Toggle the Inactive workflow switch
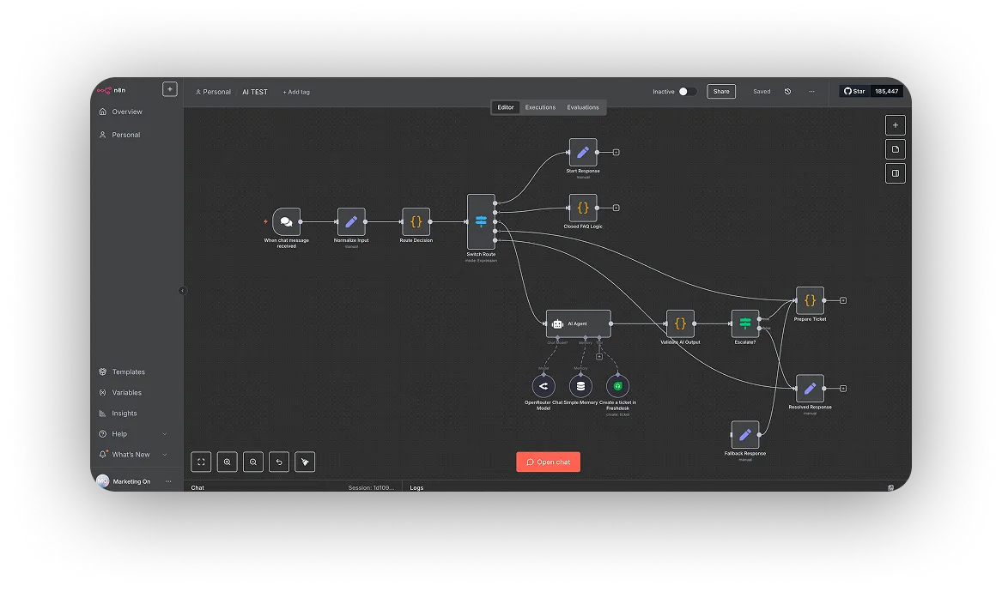The width and height of the screenshot is (1002, 592). tap(687, 92)
